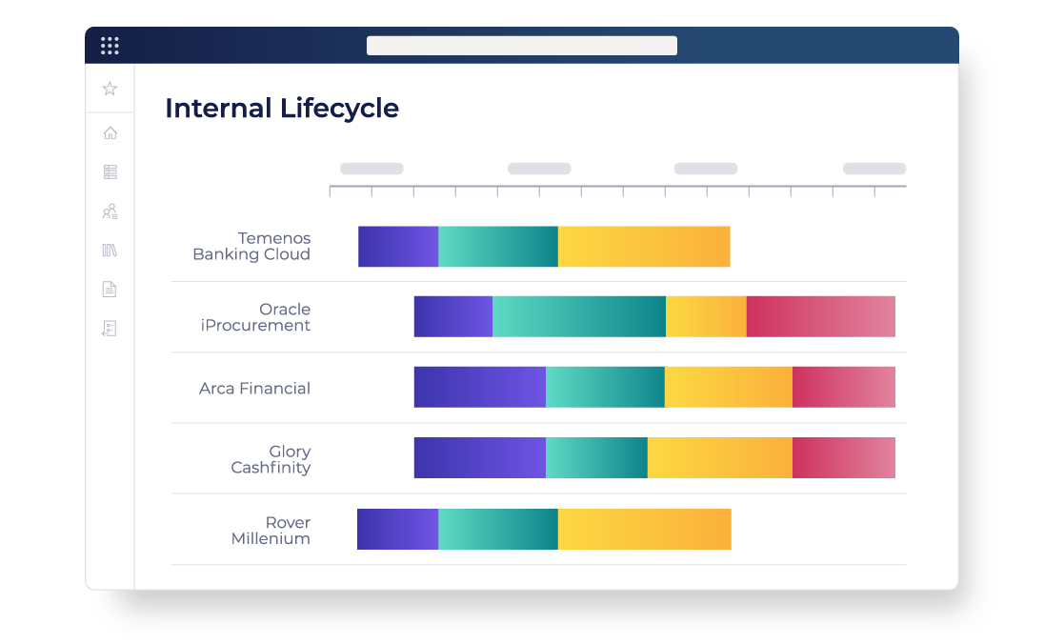Click purple segment of Temenos Banking Cloud bar
This screenshot has width=1044, height=644.
398,247
